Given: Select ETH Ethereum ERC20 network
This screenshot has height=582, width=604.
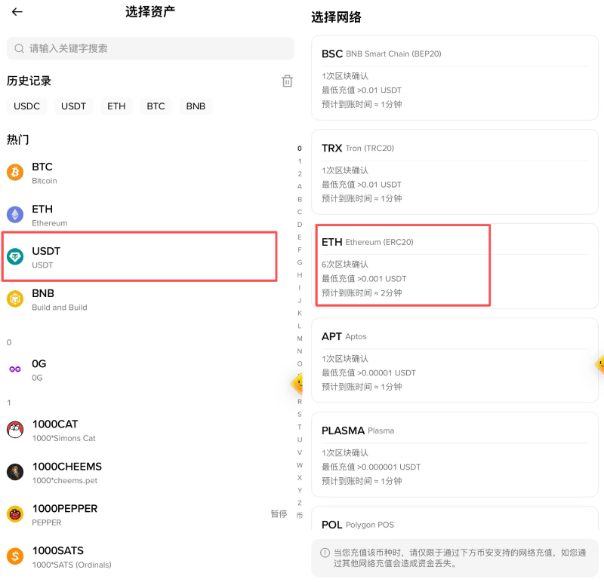Looking at the screenshot, I should (455, 266).
